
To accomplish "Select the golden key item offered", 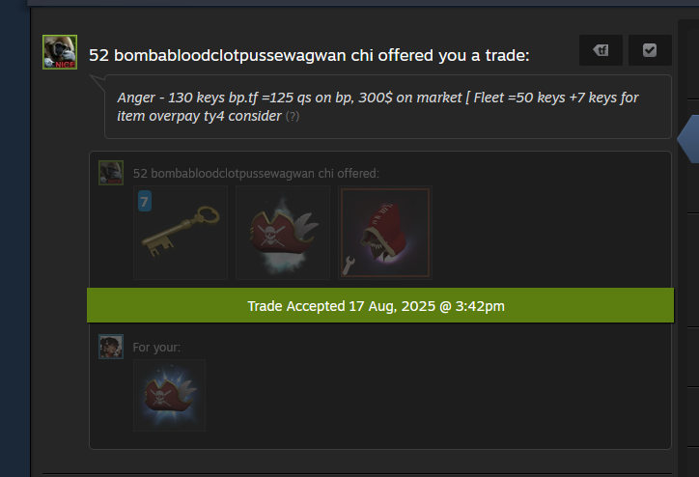I will click(181, 233).
